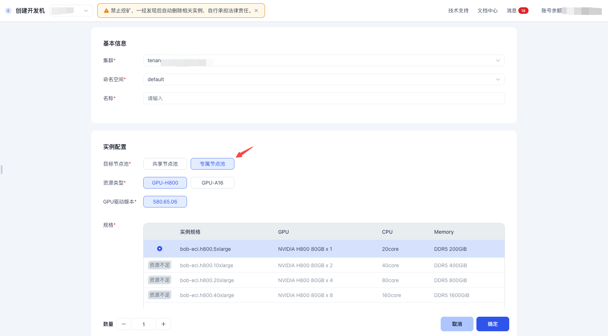Click the back arrow beside 创建开发机

[x=8, y=11]
